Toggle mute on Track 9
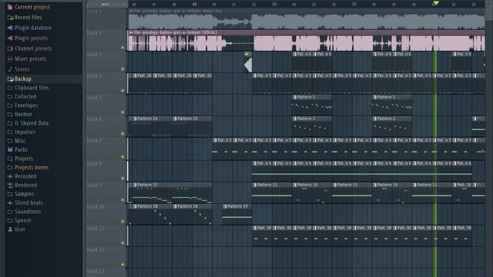The height and width of the screenshot is (277, 493). click(x=122, y=199)
